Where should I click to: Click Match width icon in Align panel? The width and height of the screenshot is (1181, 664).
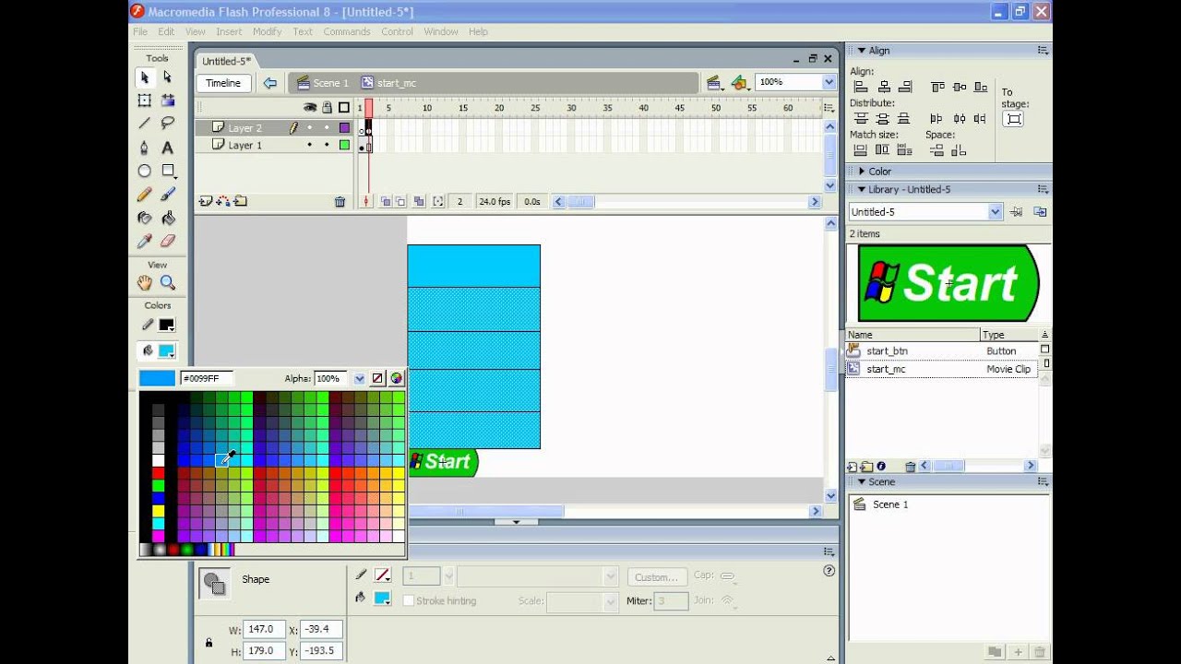coord(860,149)
